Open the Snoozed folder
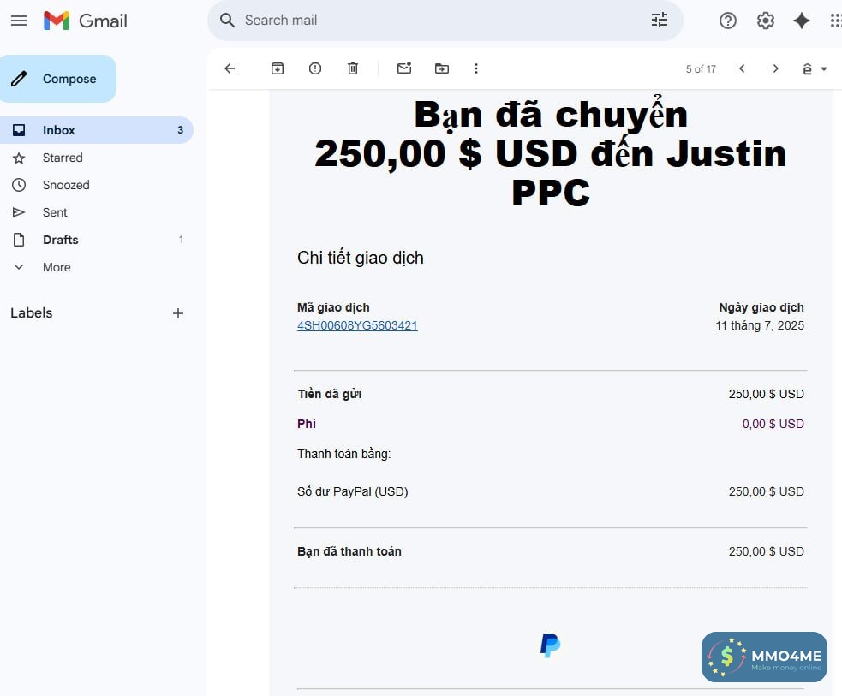The width and height of the screenshot is (842, 696). pos(97,185)
